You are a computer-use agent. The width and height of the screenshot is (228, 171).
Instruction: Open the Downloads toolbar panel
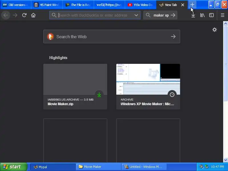[193, 15]
